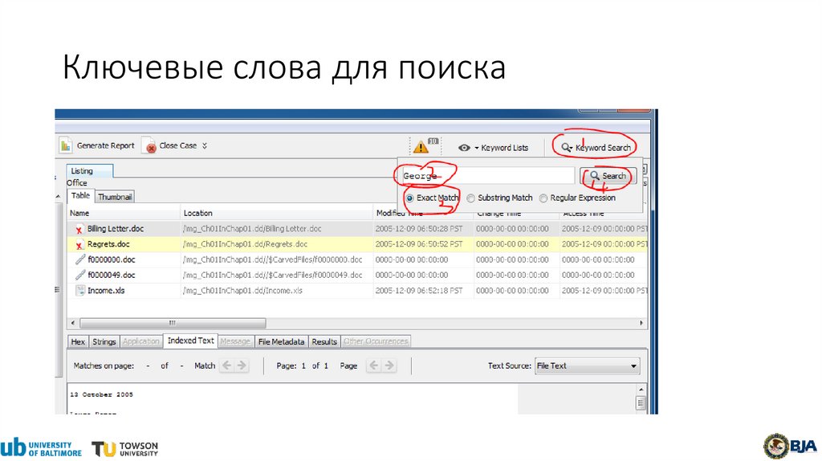The width and height of the screenshot is (822, 461).
Task: Open the Strings tab
Action: coord(104,342)
